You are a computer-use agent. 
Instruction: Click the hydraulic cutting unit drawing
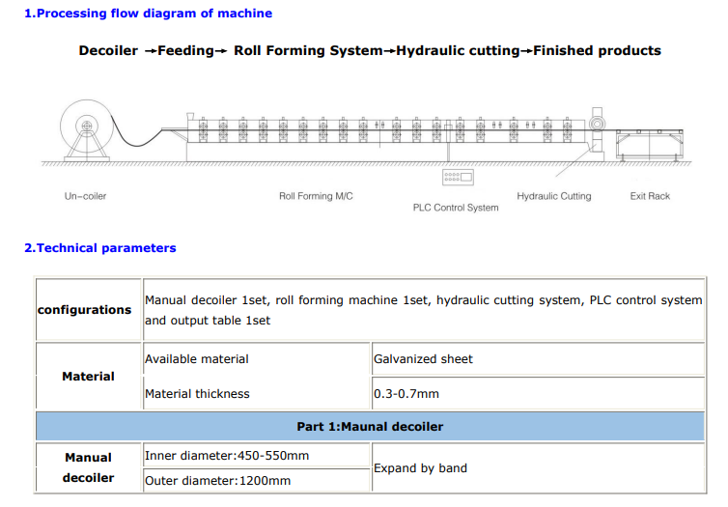(599, 135)
